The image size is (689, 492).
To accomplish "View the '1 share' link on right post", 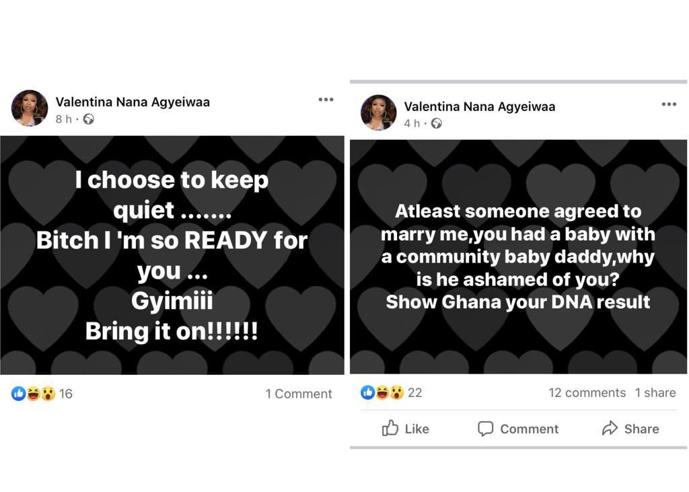I will coord(655,392).
